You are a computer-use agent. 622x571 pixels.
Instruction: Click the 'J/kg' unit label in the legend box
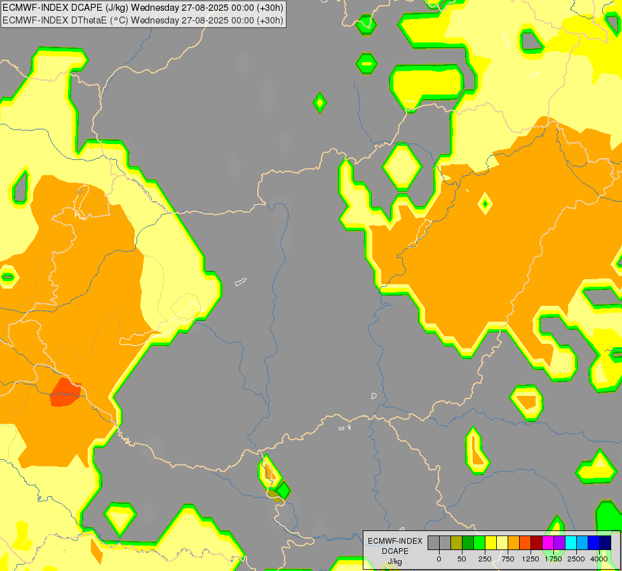point(395,561)
